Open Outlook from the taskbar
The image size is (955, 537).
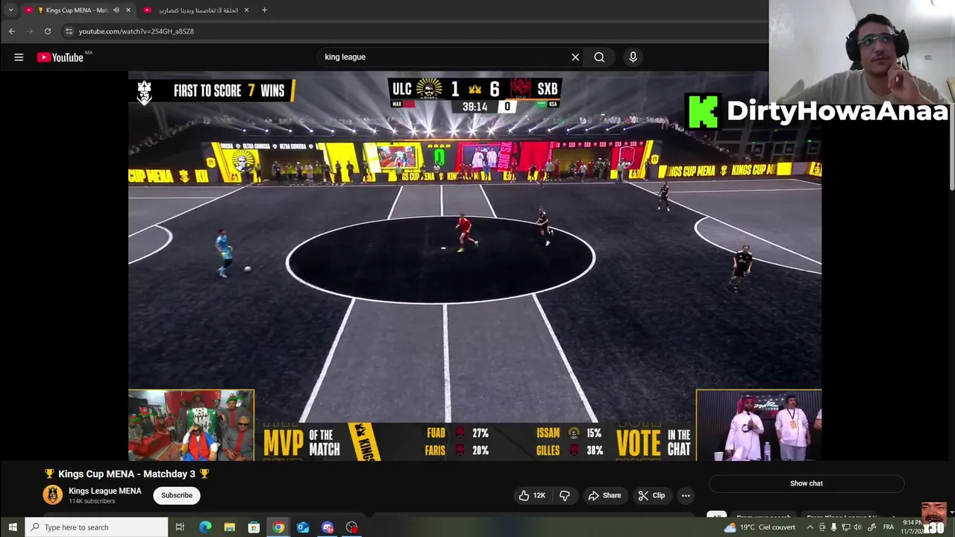303,527
